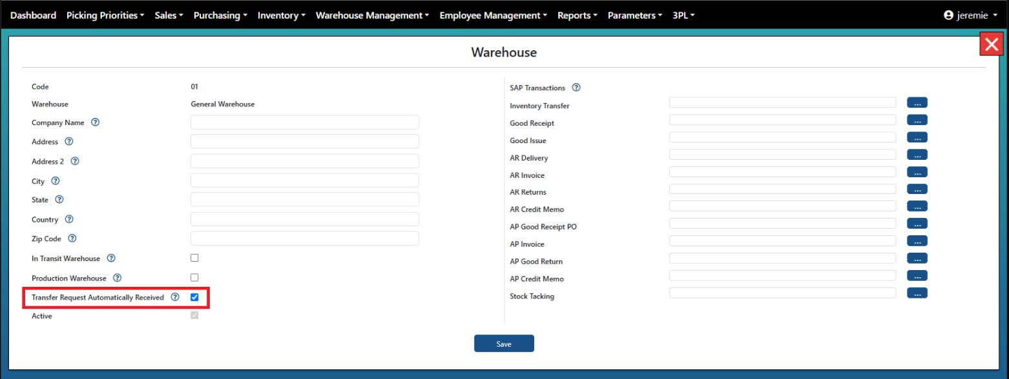This screenshot has height=379, width=1009.
Task: Open the lookup for AR Credit Memo
Action: click(917, 206)
